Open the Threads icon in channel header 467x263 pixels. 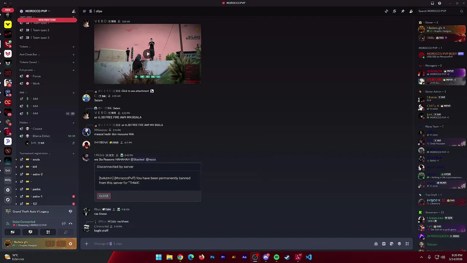tap(386, 11)
